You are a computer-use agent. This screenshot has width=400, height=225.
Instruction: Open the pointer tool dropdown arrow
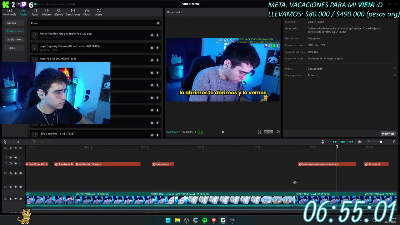pyautogui.click(x=10, y=142)
